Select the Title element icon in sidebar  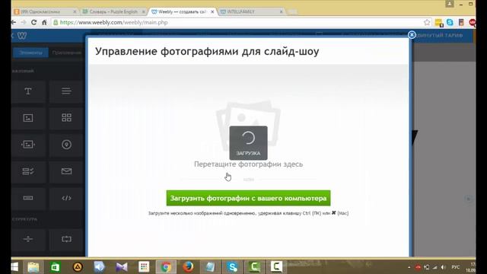click(28, 91)
